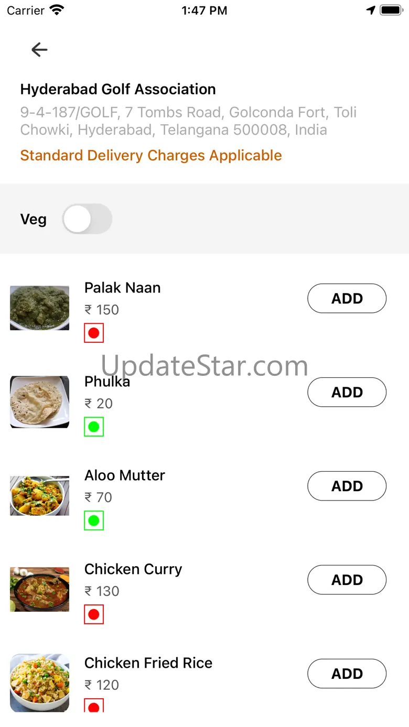Viewport: 409px width, 727px height.
Task: Tap the green veg icon under Phulka
Action: (x=94, y=427)
